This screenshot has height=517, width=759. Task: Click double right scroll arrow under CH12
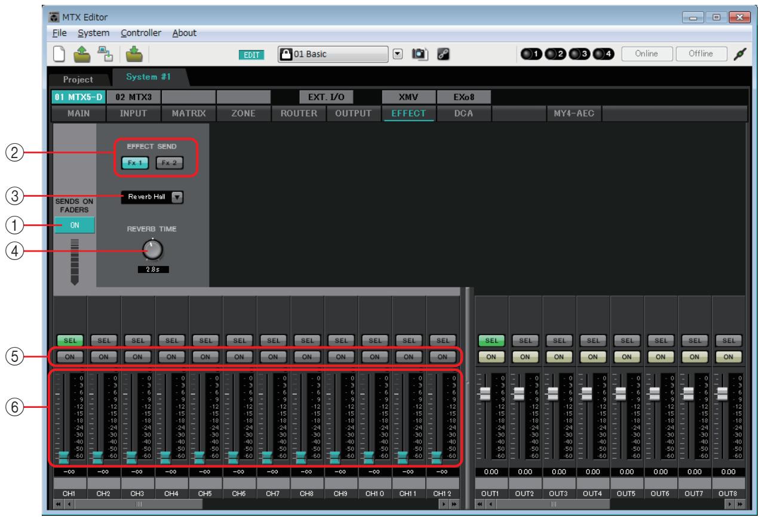click(454, 504)
